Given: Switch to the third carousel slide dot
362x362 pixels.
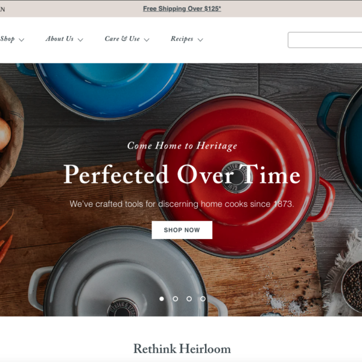Looking at the screenshot, I should (189, 299).
